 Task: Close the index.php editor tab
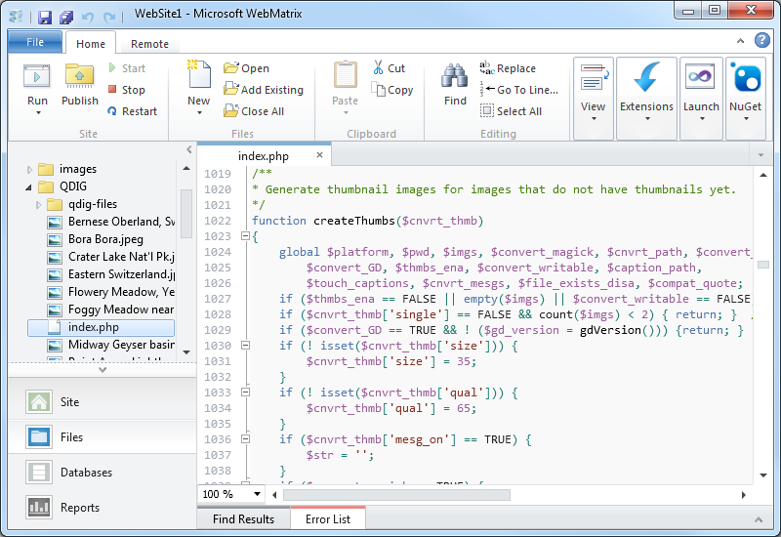pyautogui.click(x=319, y=155)
